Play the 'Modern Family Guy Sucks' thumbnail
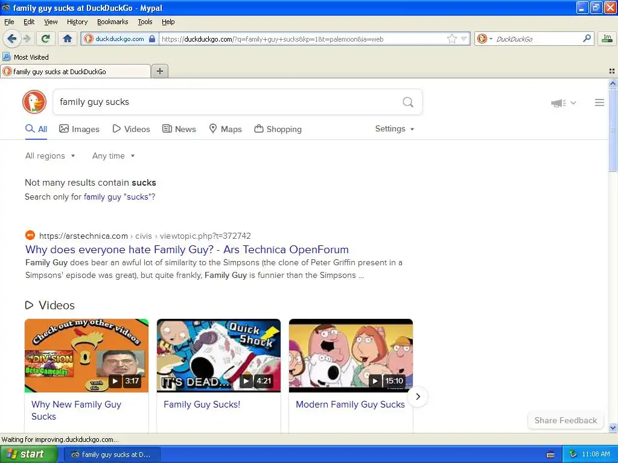This screenshot has height=463, width=618. pyautogui.click(x=351, y=356)
